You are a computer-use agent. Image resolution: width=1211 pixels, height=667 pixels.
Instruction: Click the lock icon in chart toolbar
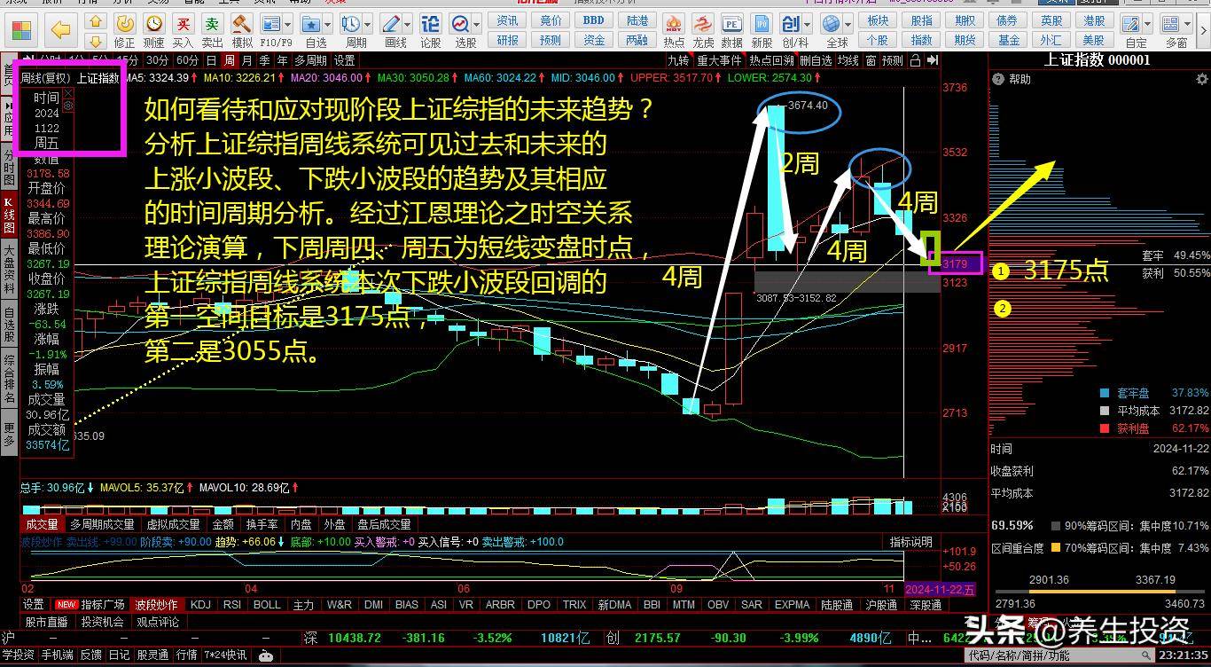914,60
